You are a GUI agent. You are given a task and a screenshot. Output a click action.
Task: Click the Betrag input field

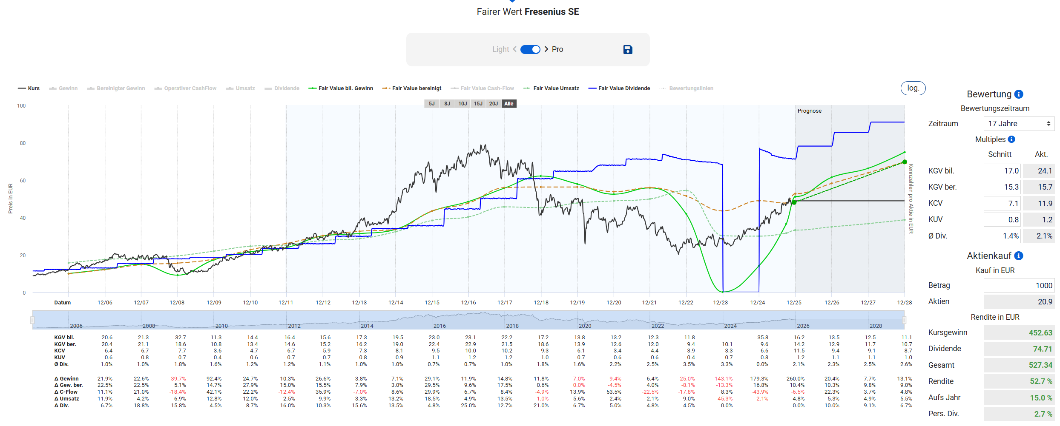click(x=1019, y=286)
